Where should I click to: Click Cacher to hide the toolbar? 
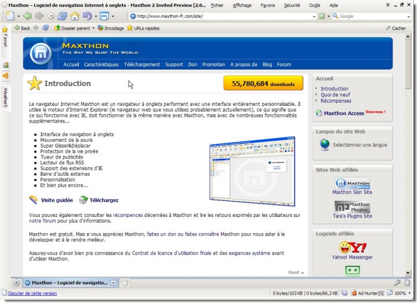point(396,28)
